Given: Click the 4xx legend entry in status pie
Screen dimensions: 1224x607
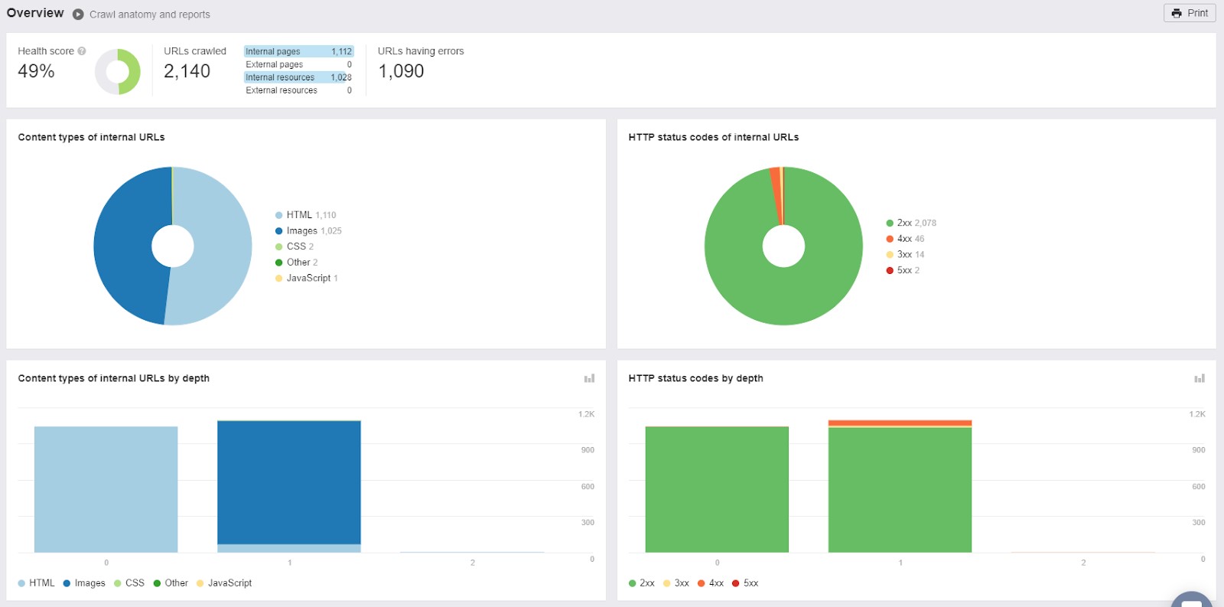Looking at the screenshot, I should pos(905,239).
